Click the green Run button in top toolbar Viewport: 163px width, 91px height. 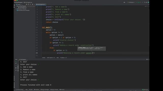pos(137,2)
